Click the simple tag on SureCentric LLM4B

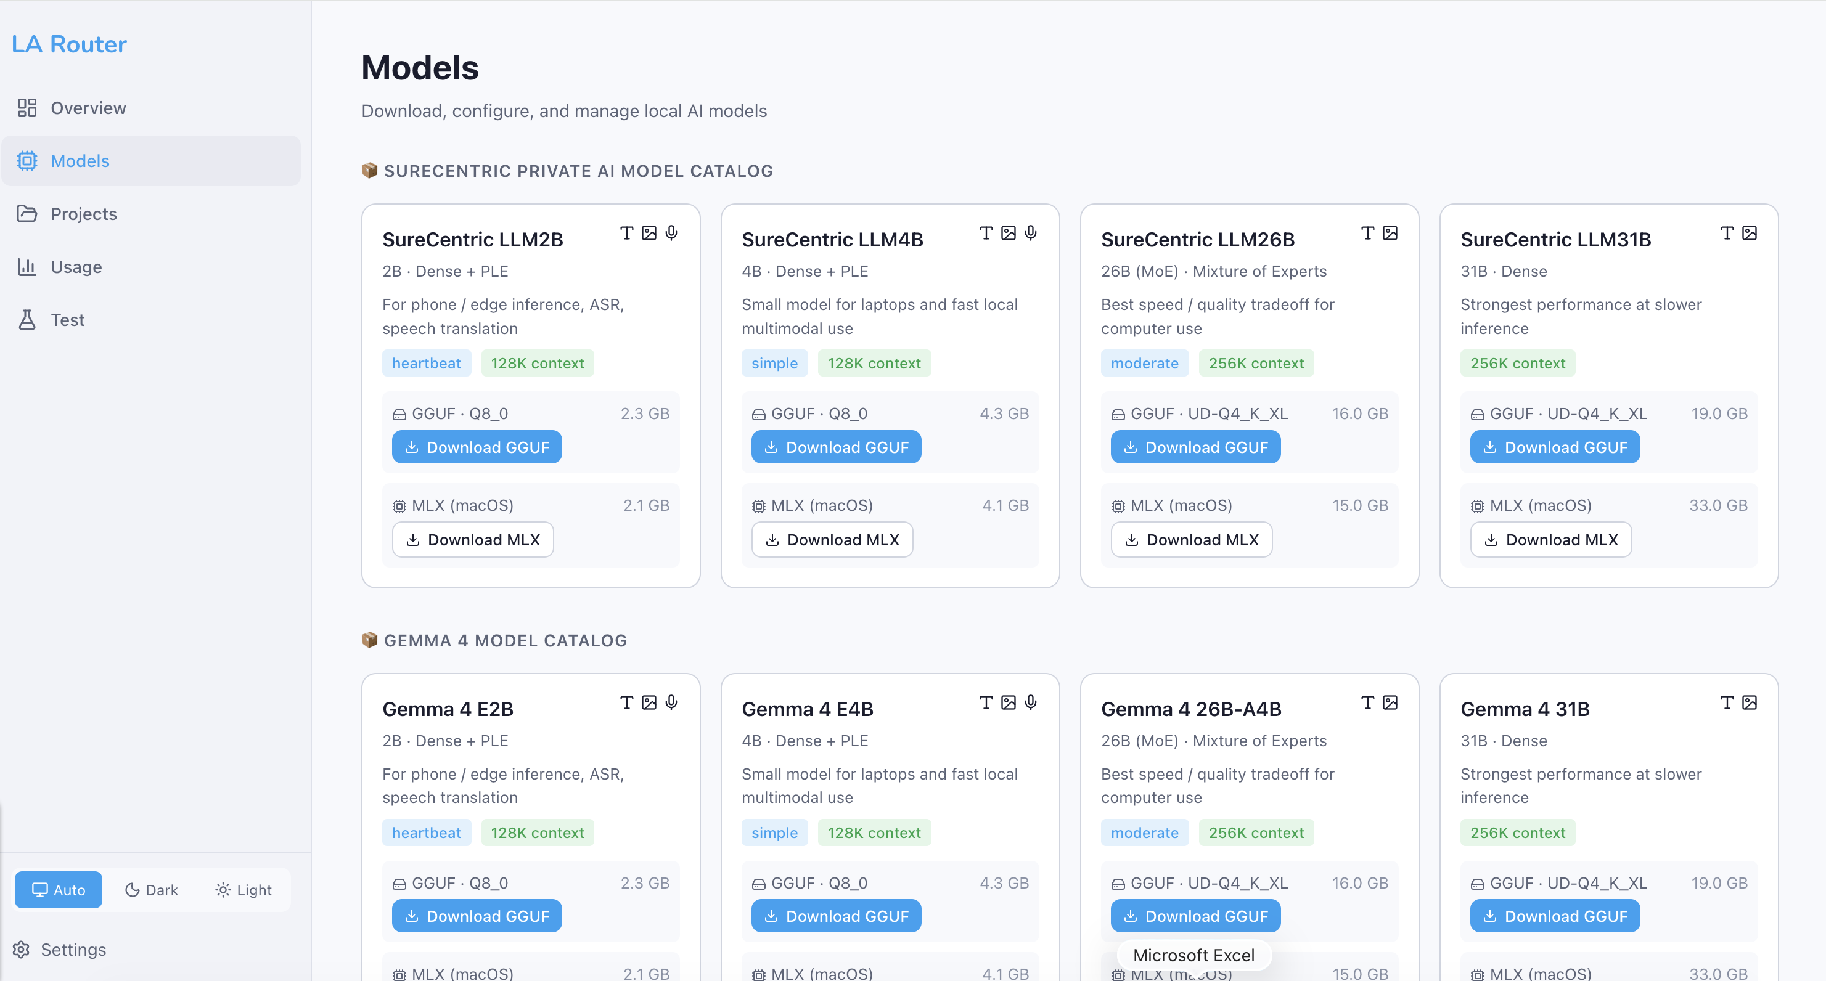pyautogui.click(x=775, y=364)
